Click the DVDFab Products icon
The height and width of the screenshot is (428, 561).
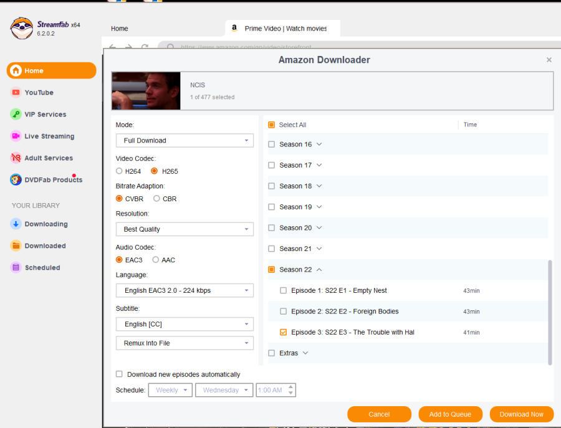16,180
